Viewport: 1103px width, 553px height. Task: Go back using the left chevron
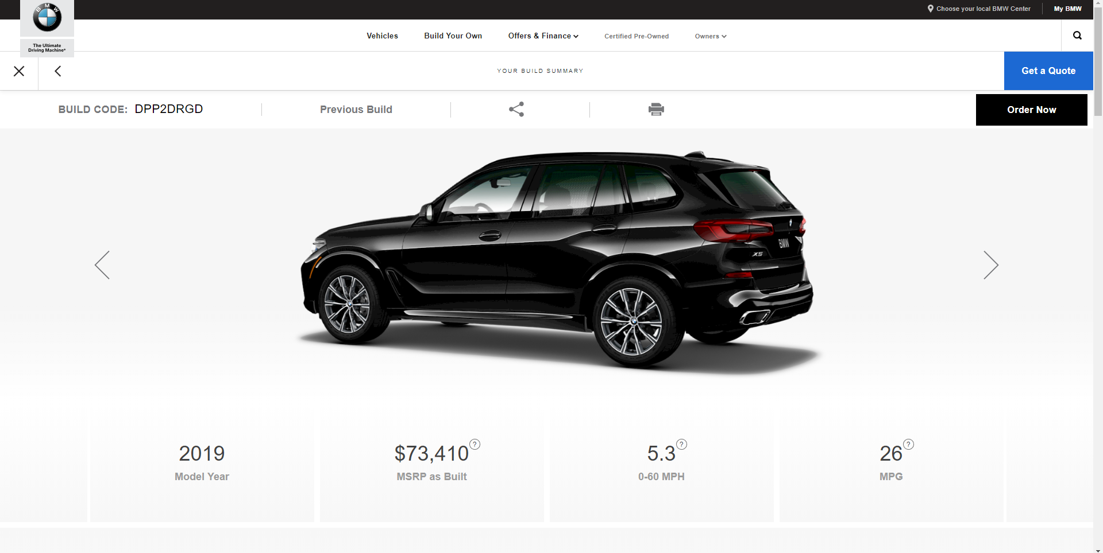point(57,71)
